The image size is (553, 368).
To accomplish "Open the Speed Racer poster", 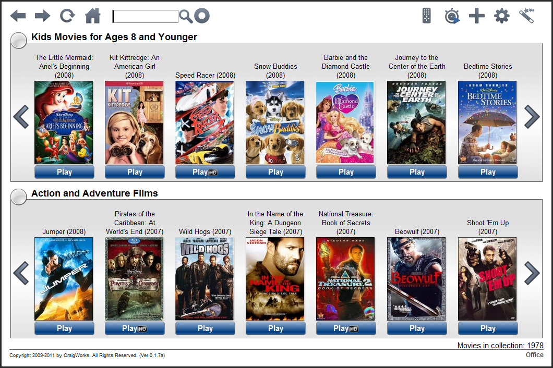I will (205, 122).
